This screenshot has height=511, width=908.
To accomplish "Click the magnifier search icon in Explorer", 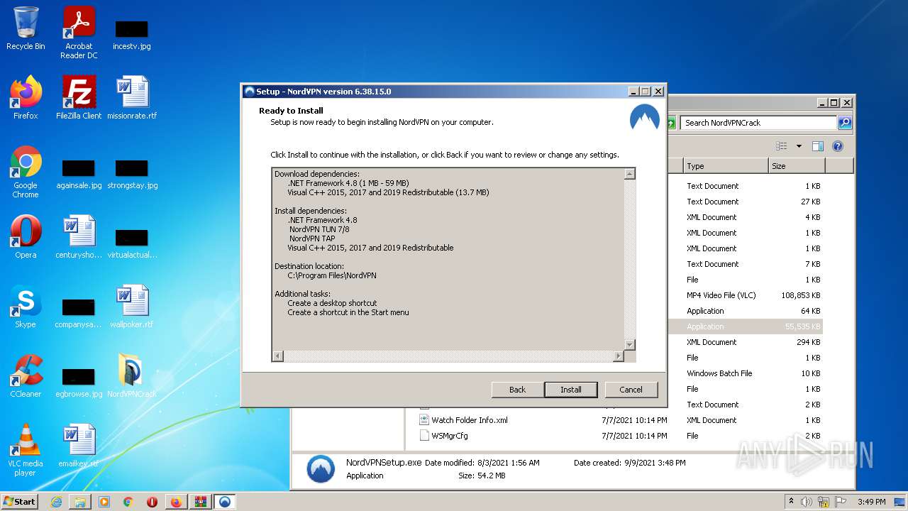I will coord(845,123).
